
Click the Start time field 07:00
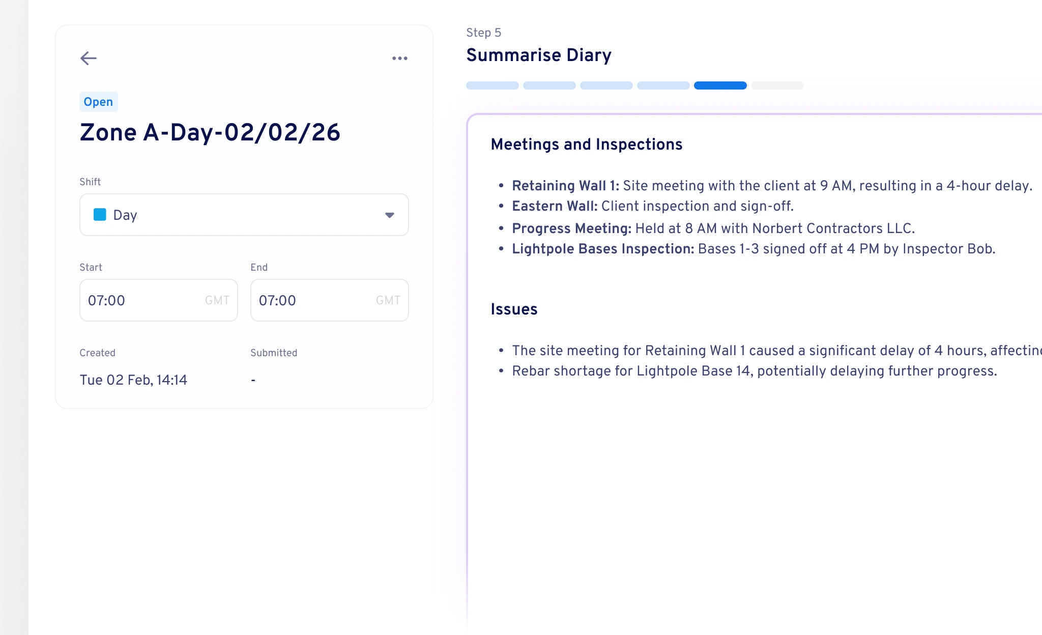coord(159,300)
